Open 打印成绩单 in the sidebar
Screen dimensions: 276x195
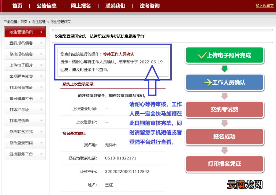point(25,121)
